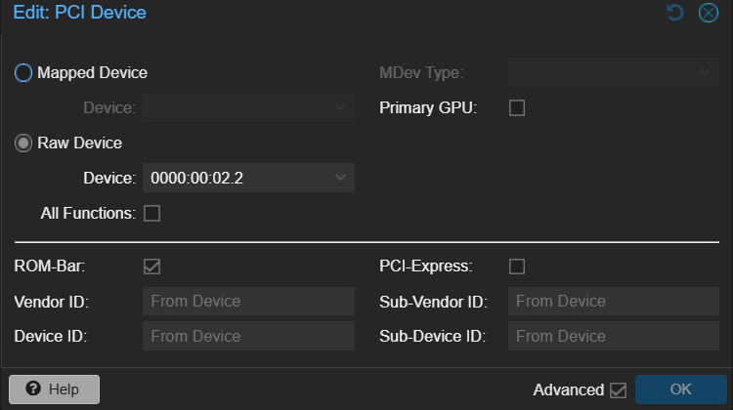Screen dimensions: 733x410
Task: Select the Mapped Device radio option
Action: (x=24, y=73)
